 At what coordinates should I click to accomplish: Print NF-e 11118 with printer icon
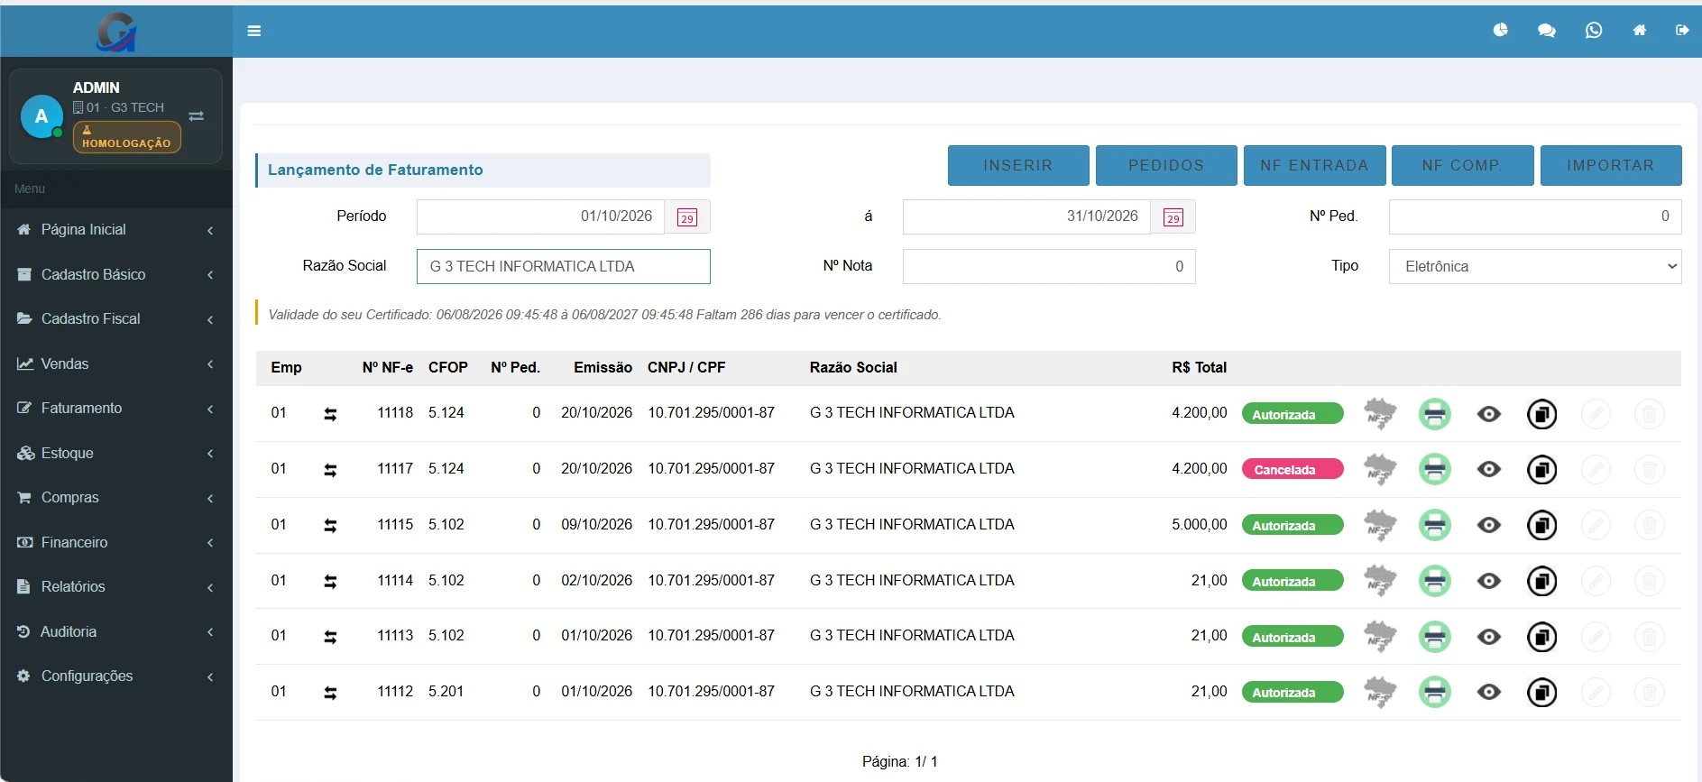pos(1434,414)
